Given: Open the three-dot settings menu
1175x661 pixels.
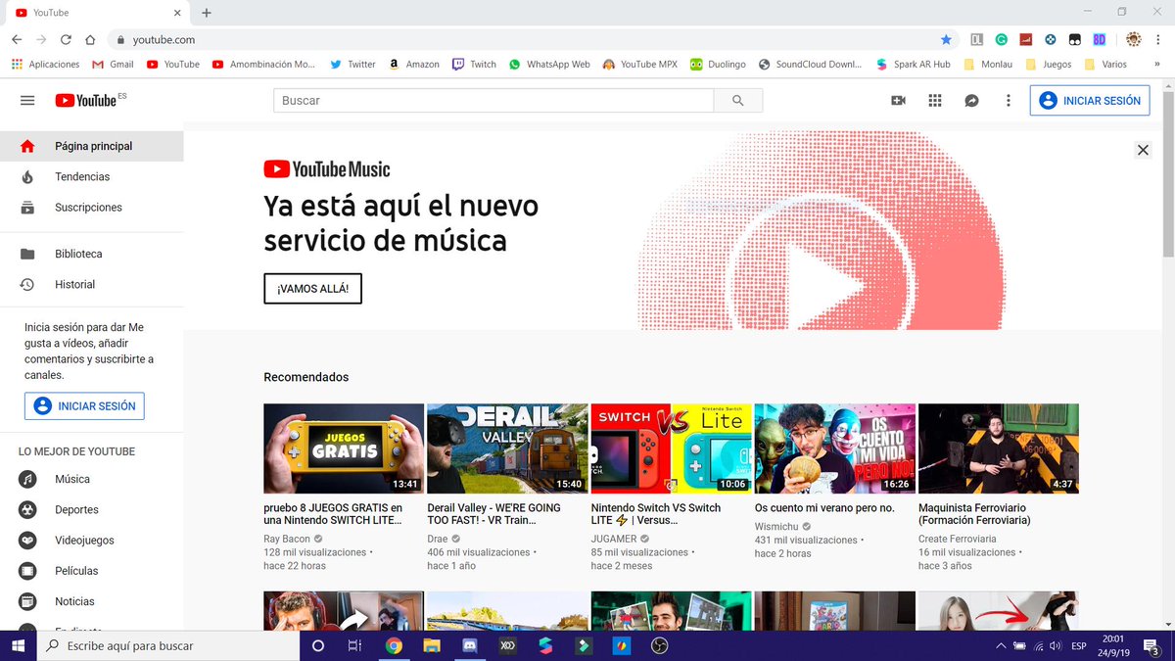Looking at the screenshot, I should pos(1009,100).
